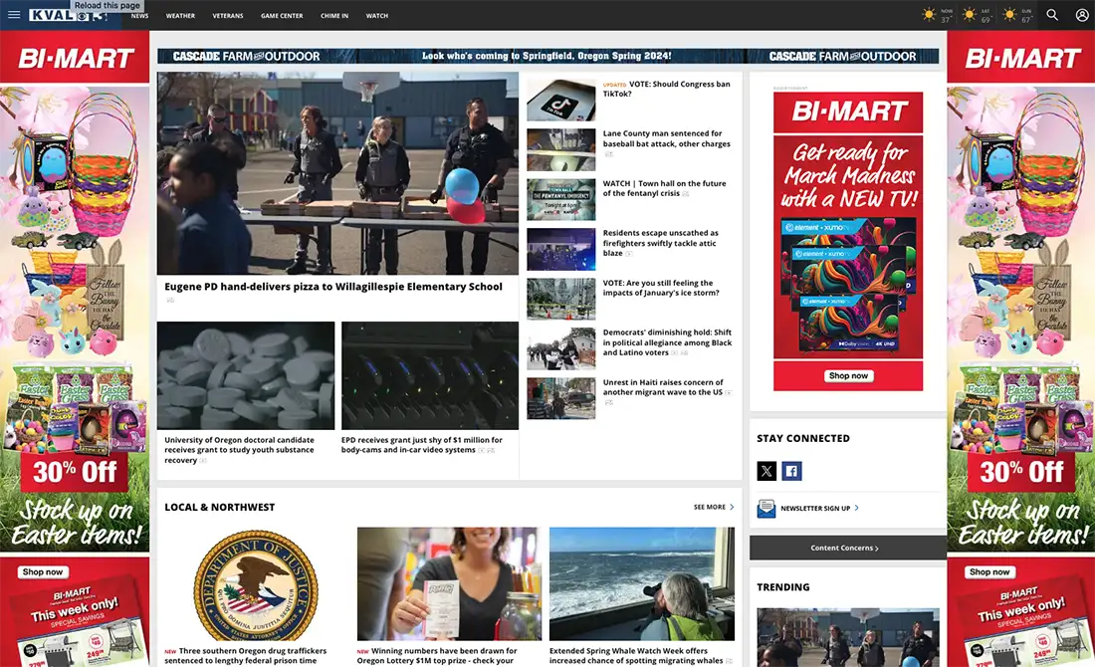Open January ice storm vote headline

(x=661, y=288)
